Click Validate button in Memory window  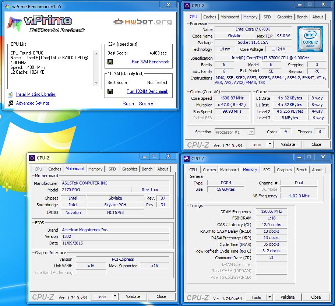(x=288, y=297)
